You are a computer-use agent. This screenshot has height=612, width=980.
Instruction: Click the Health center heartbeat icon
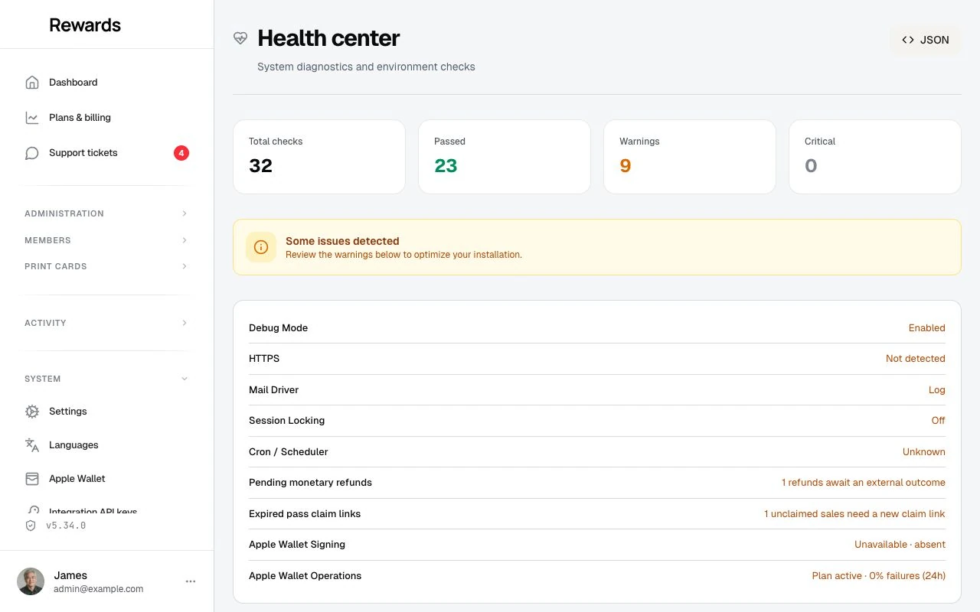[x=240, y=38]
